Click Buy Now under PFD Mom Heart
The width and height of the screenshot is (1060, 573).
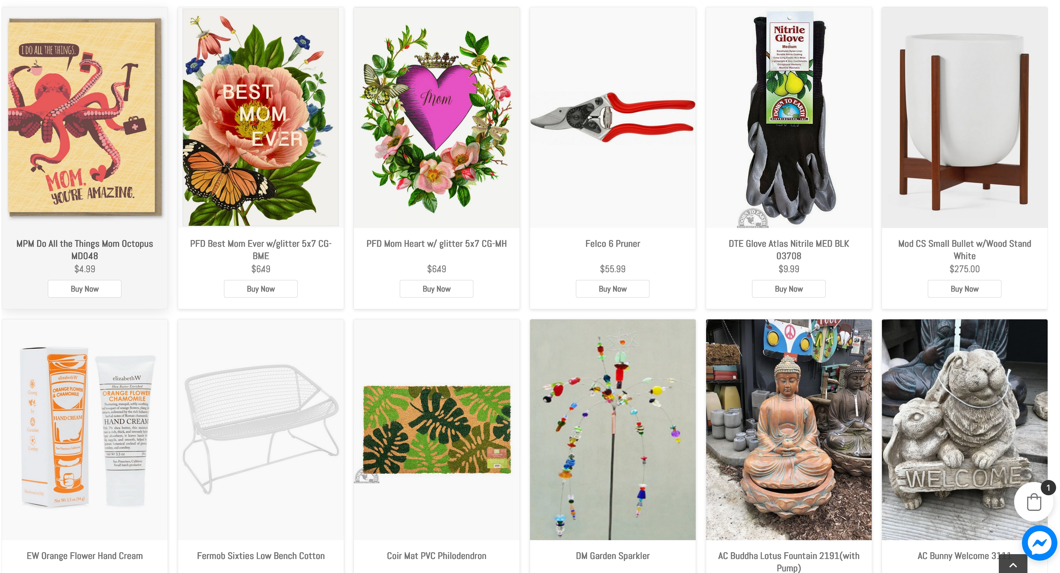click(436, 288)
